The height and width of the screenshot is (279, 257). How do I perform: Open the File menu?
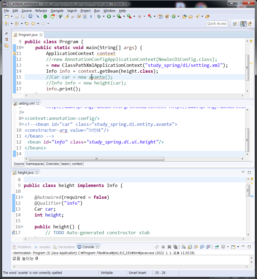coord(6,11)
